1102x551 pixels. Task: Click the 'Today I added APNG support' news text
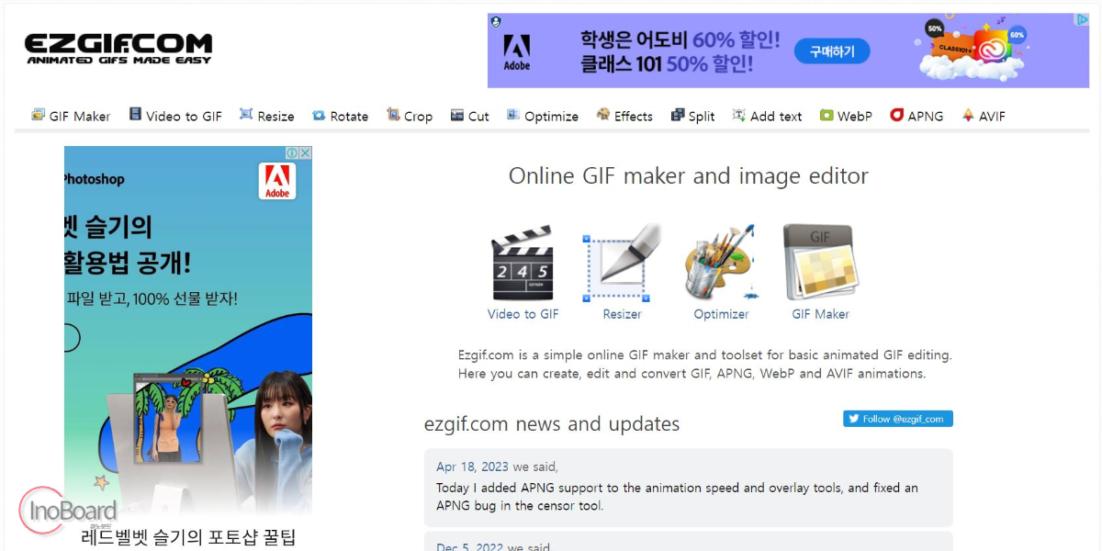(677, 497)
